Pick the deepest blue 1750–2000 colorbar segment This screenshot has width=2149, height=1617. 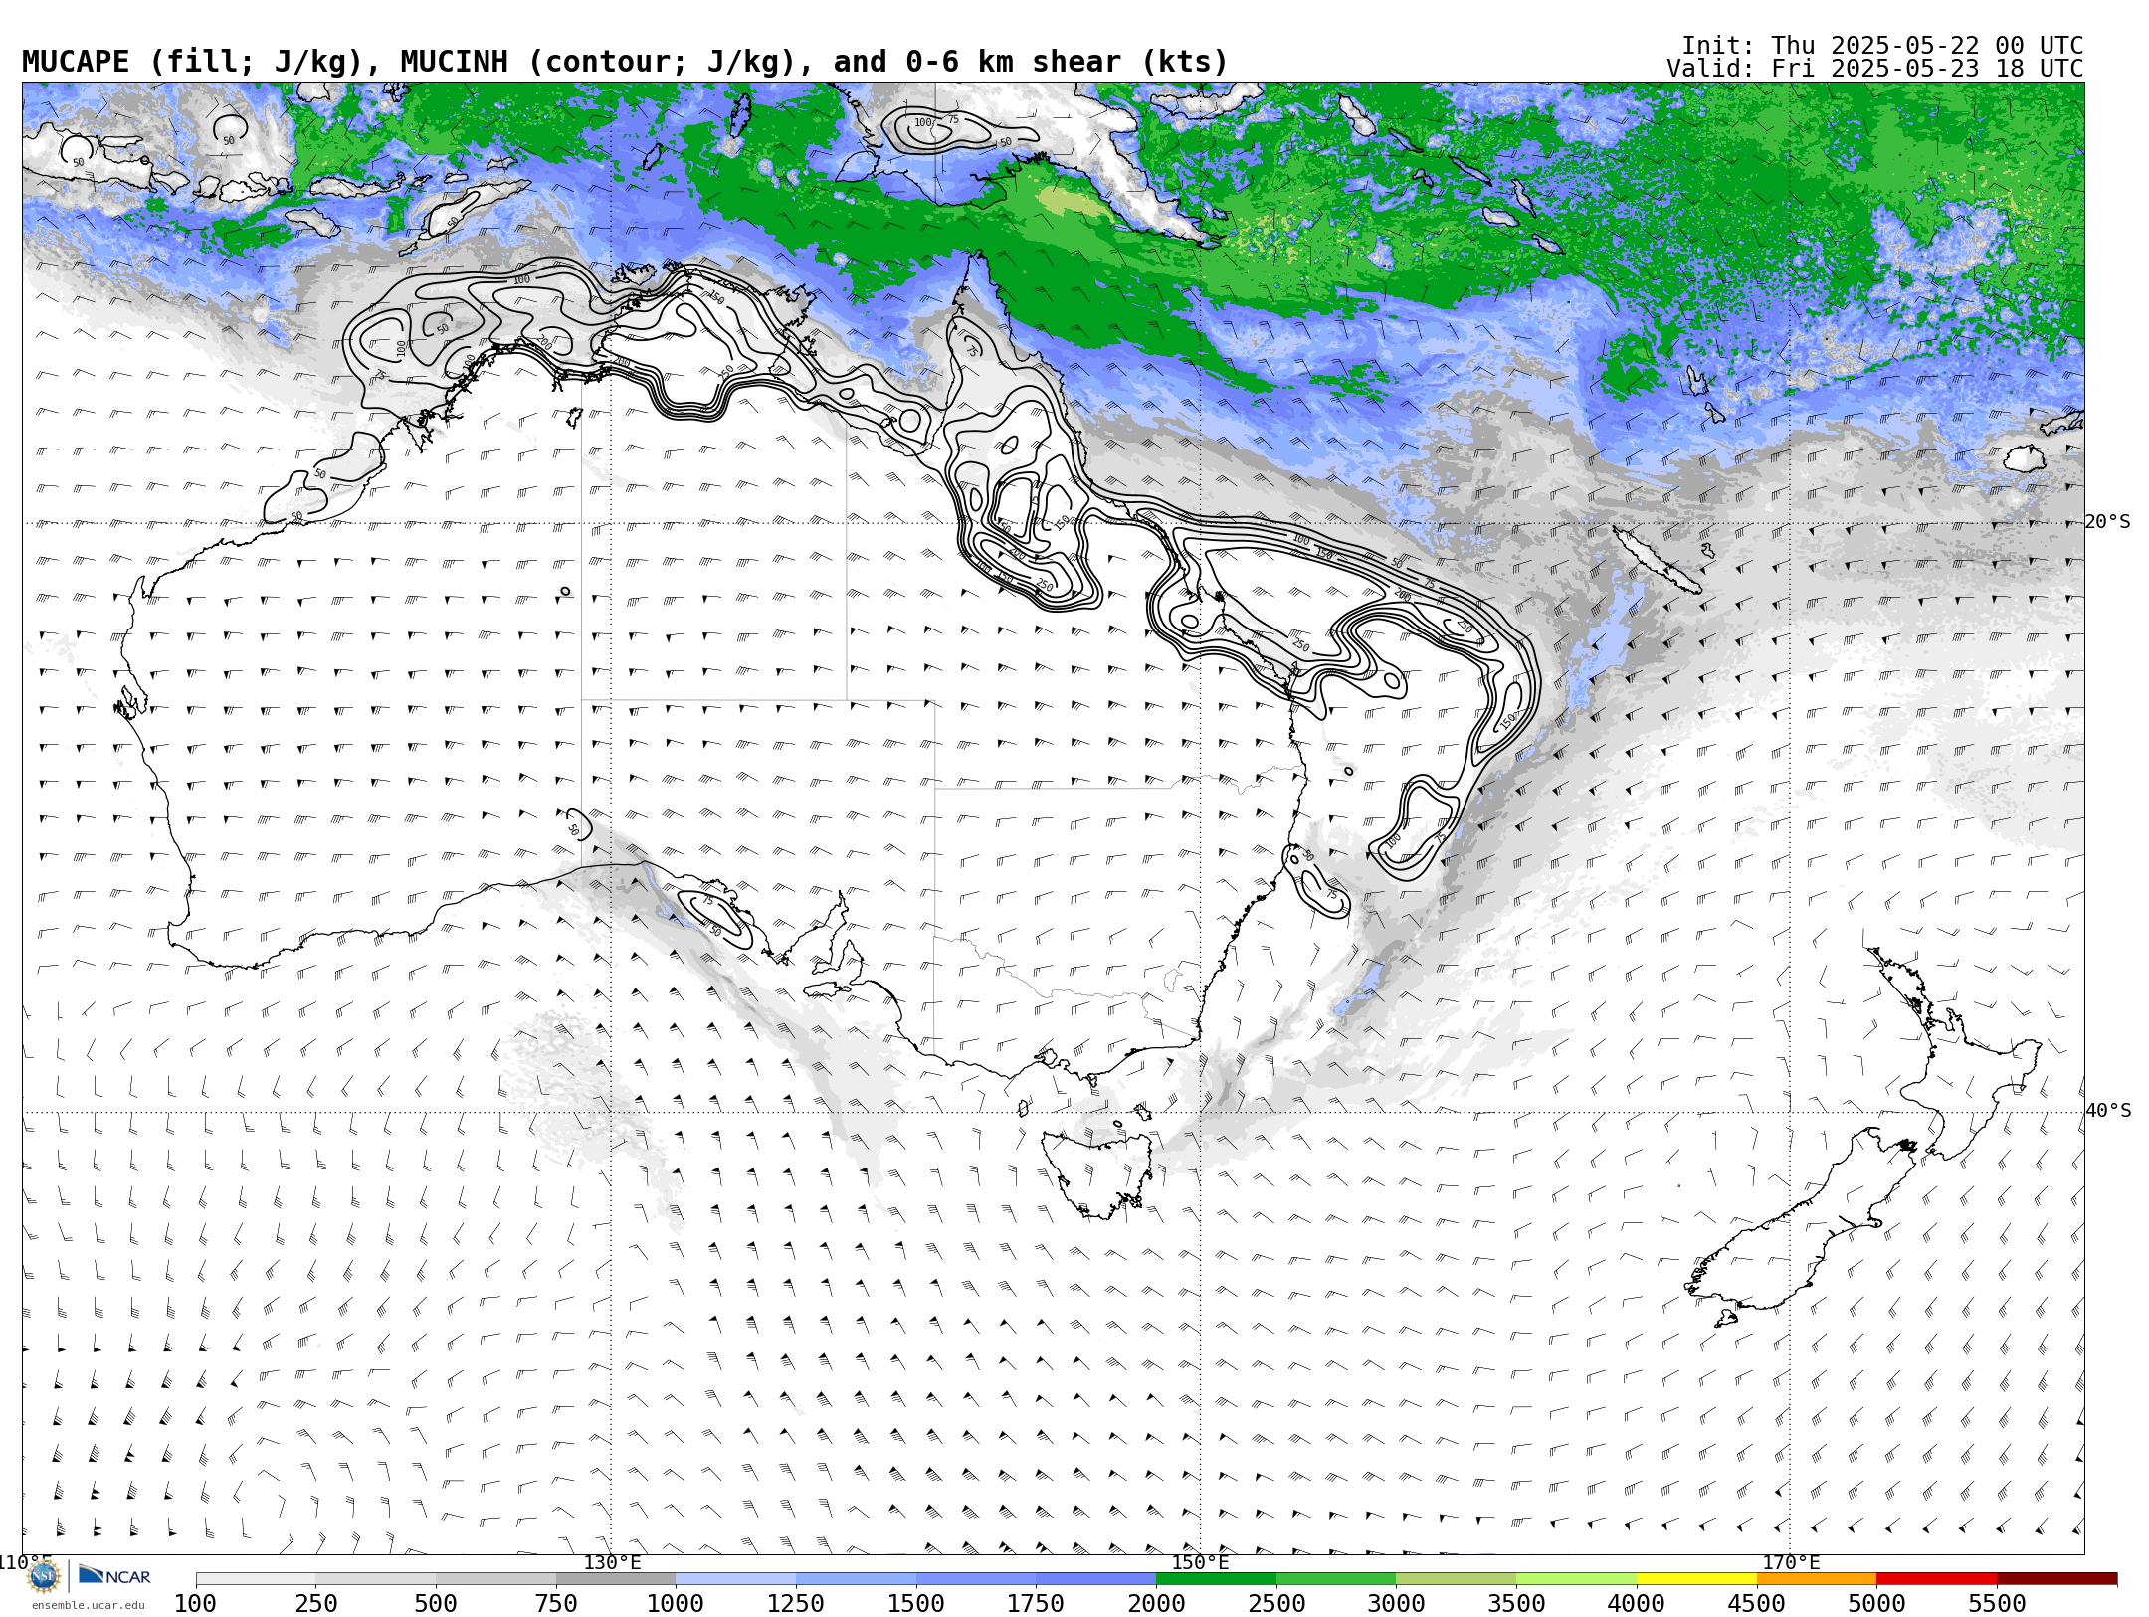[1096, 1579]
